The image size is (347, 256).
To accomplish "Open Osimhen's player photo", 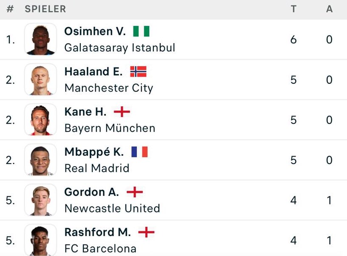I will (40, 39).
